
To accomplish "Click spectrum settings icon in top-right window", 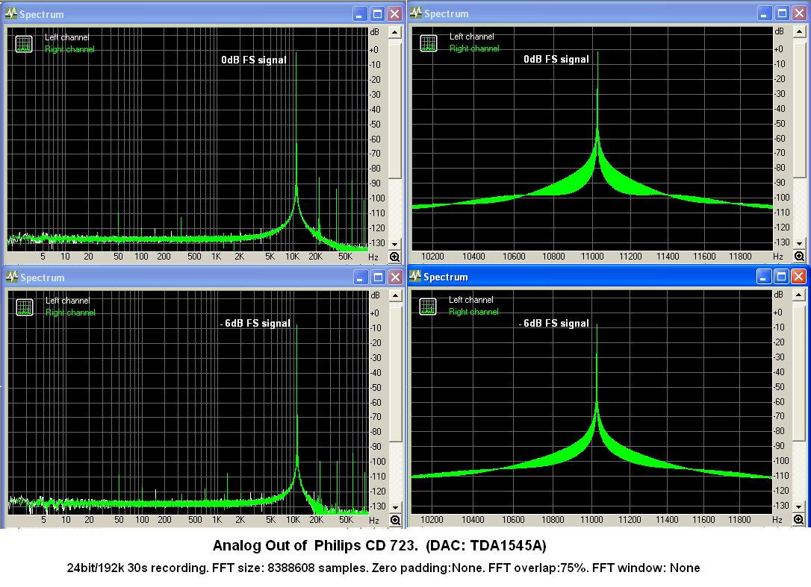I will (x=429, y=43).
